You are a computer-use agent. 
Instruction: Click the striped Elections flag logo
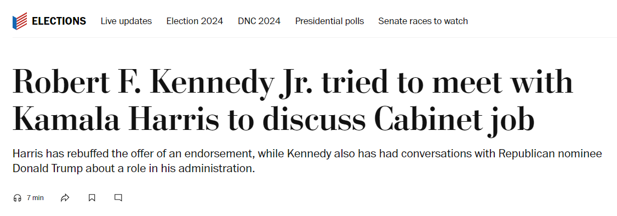click(x=20, y=21)
